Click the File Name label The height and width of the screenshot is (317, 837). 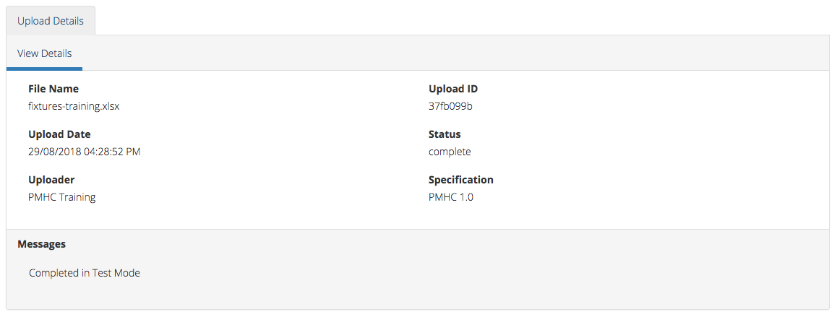[53, 89]
